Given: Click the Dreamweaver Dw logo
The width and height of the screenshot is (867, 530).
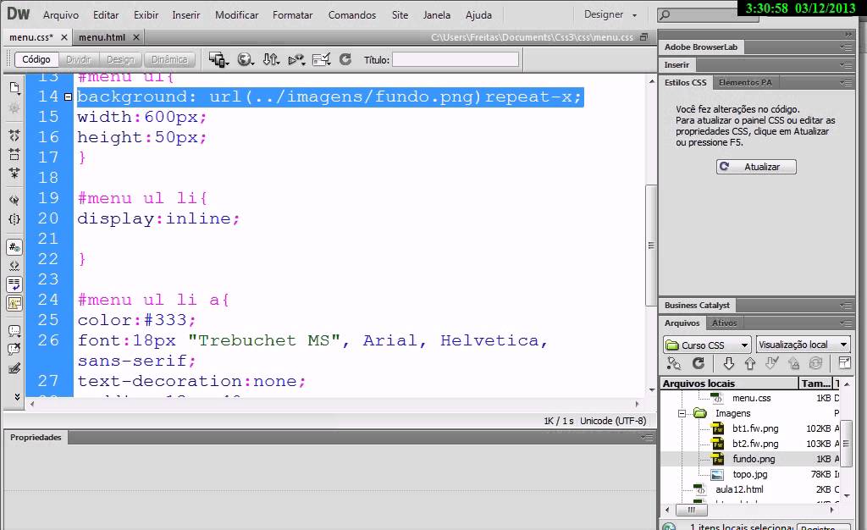Looking at the screenshot, I should tap(19, 14).
